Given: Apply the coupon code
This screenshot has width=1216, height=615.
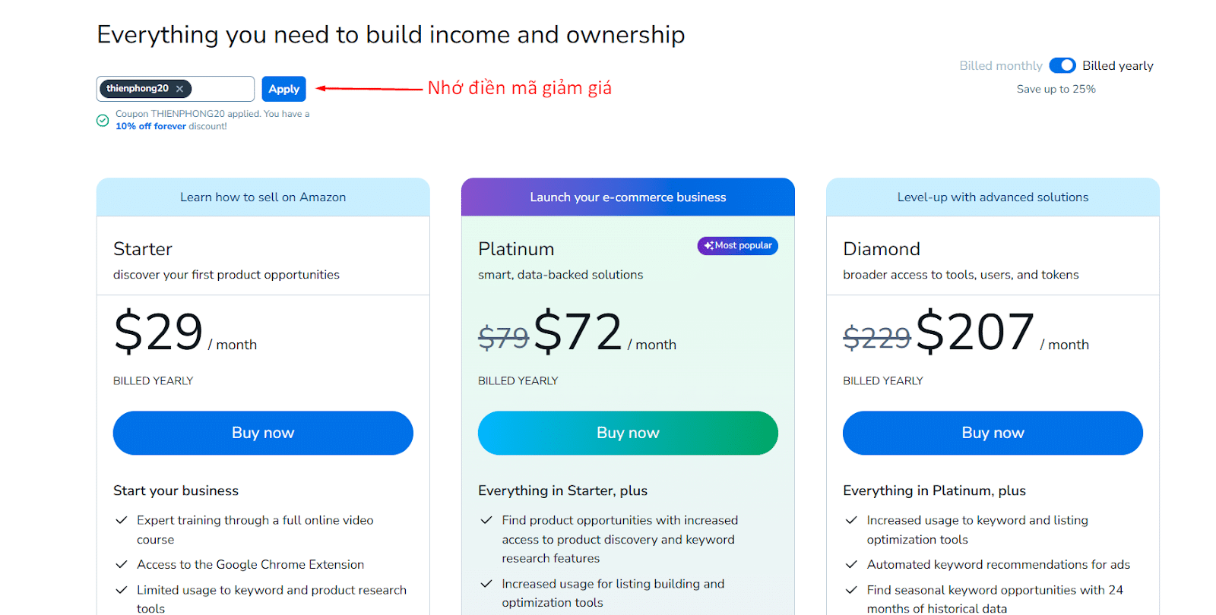Looking at the screenshot, I should pos(283,89).
